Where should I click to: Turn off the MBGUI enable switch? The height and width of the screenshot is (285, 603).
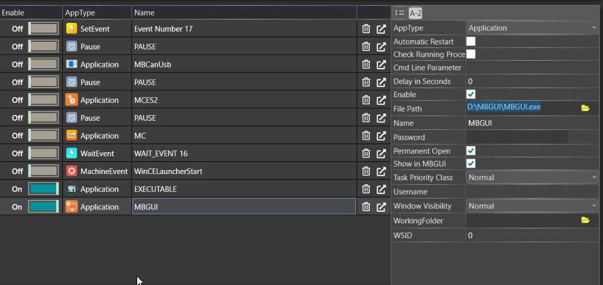point(43,207)
